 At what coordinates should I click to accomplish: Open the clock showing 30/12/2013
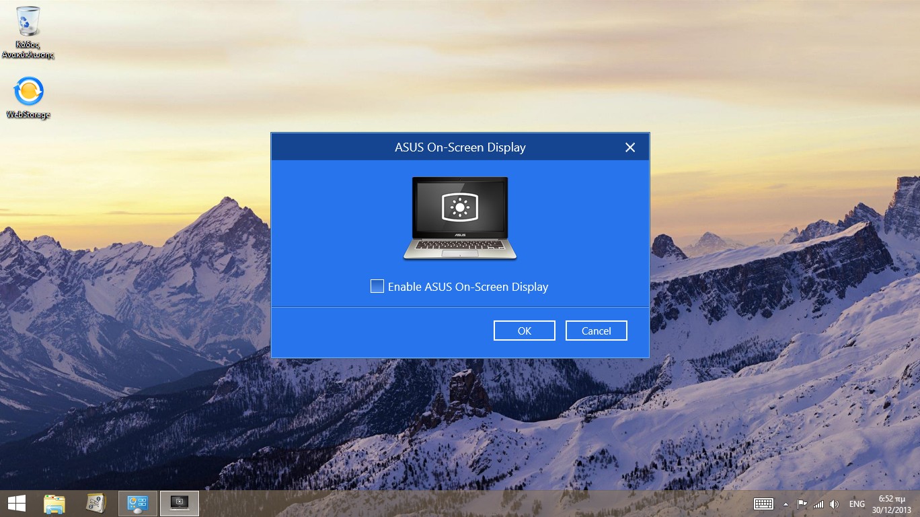pyautogui.click(x=891, y=504)
